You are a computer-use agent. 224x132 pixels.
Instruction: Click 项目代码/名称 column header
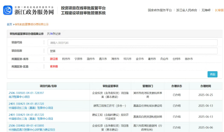click(48, 86)
